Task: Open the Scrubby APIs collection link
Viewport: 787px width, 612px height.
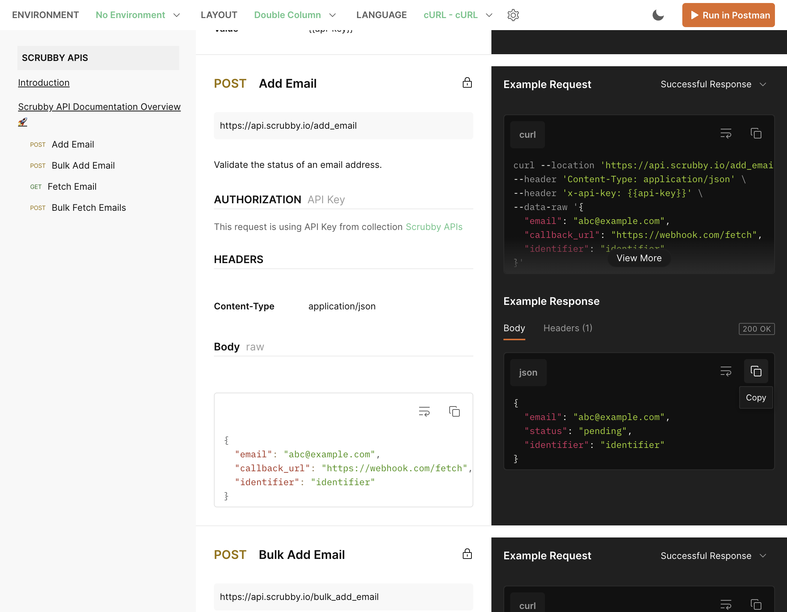Action: click(x=434, y=227)
